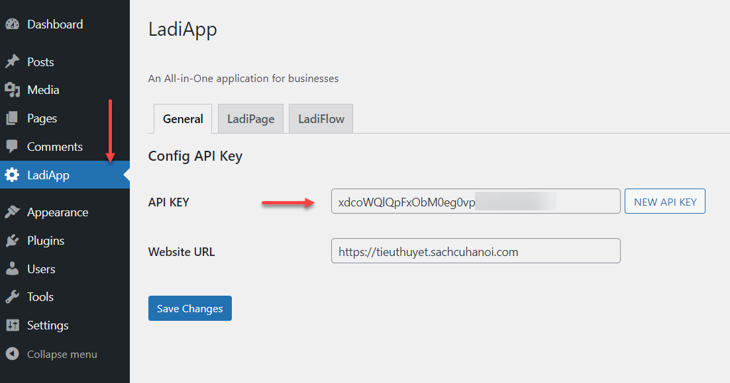Click the Appearance paintbrush icon

click(x=13, y=212)
